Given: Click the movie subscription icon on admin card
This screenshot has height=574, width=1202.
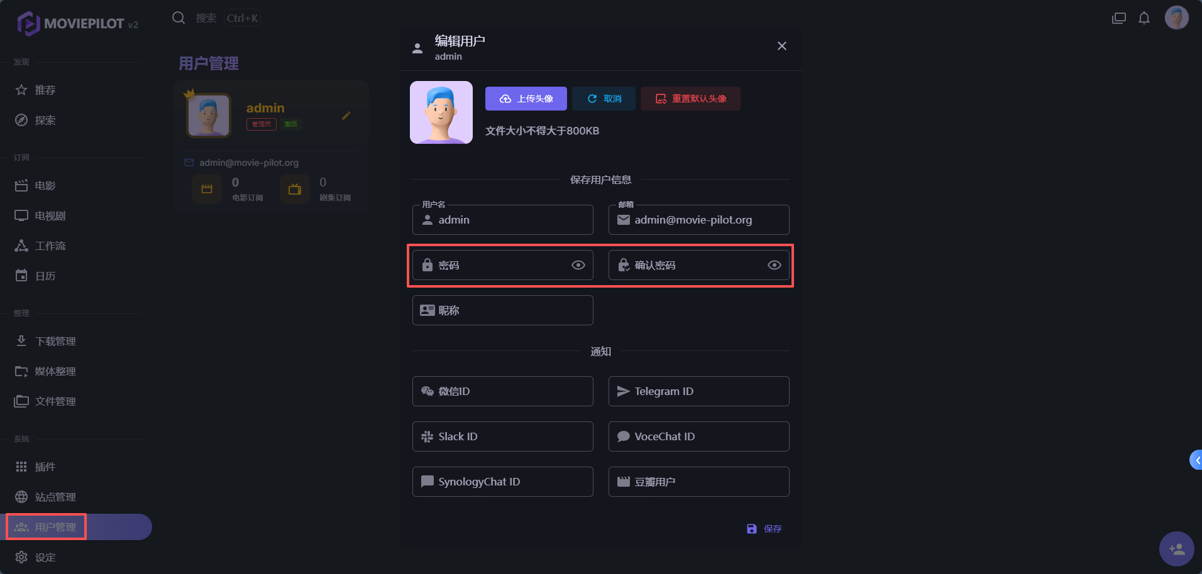Looking at the screenshot, I should pyautogui.click(x=207, y=189).
